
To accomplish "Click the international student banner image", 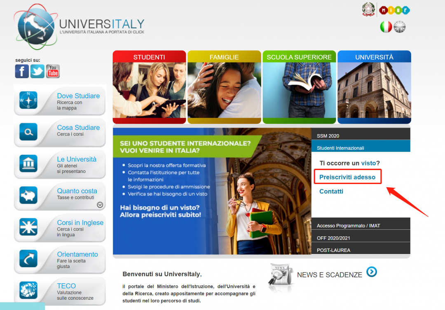I will [212, 191].
